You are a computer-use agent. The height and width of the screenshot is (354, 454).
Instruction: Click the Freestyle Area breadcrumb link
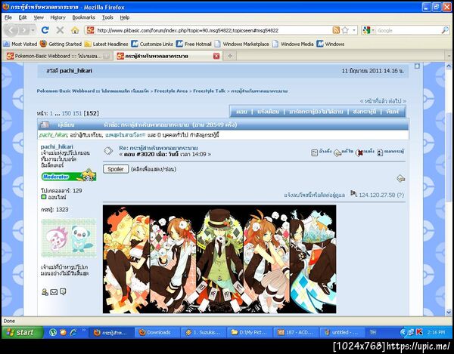coord(171,91)
